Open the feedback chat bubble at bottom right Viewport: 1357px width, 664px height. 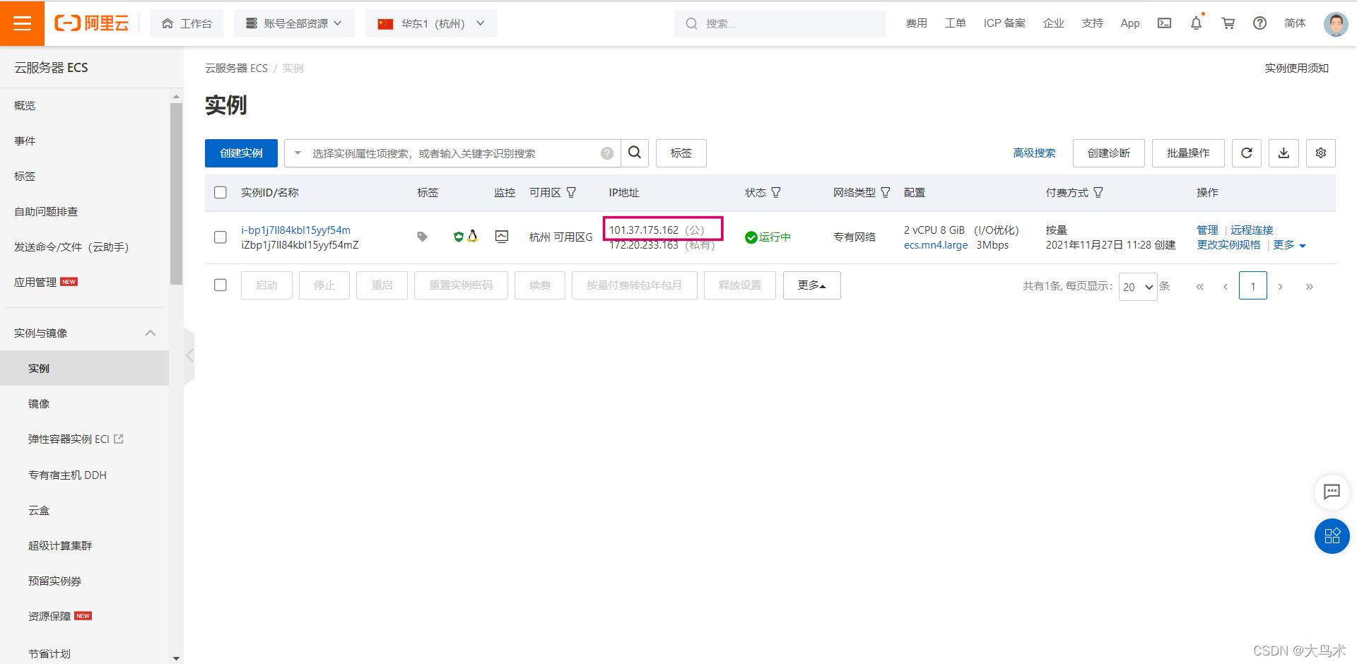tap(1332, 492)
